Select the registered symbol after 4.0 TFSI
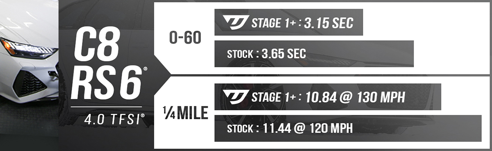This screenshot has width=492, height=151. click(142, 117)
